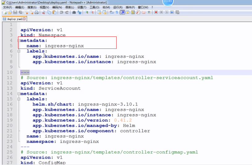Toggle show all characters pilcrow icon
The width and height of the screenshot is (252, 165).
117,12
